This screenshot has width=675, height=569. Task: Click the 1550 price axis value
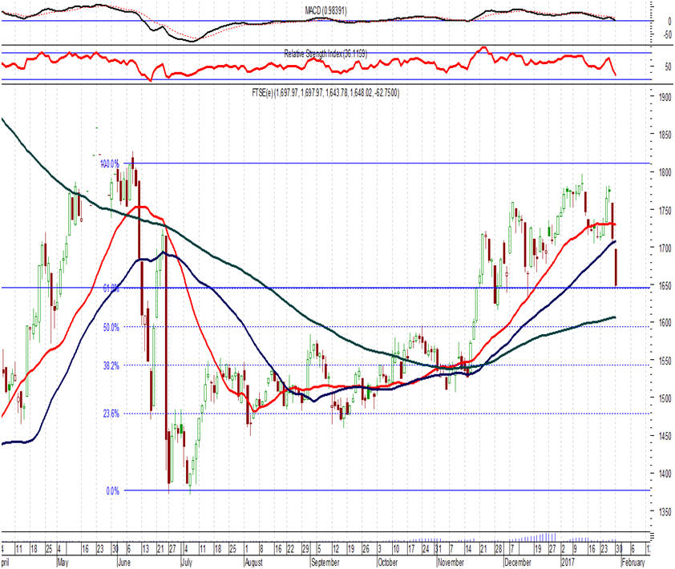click(665, 361)
